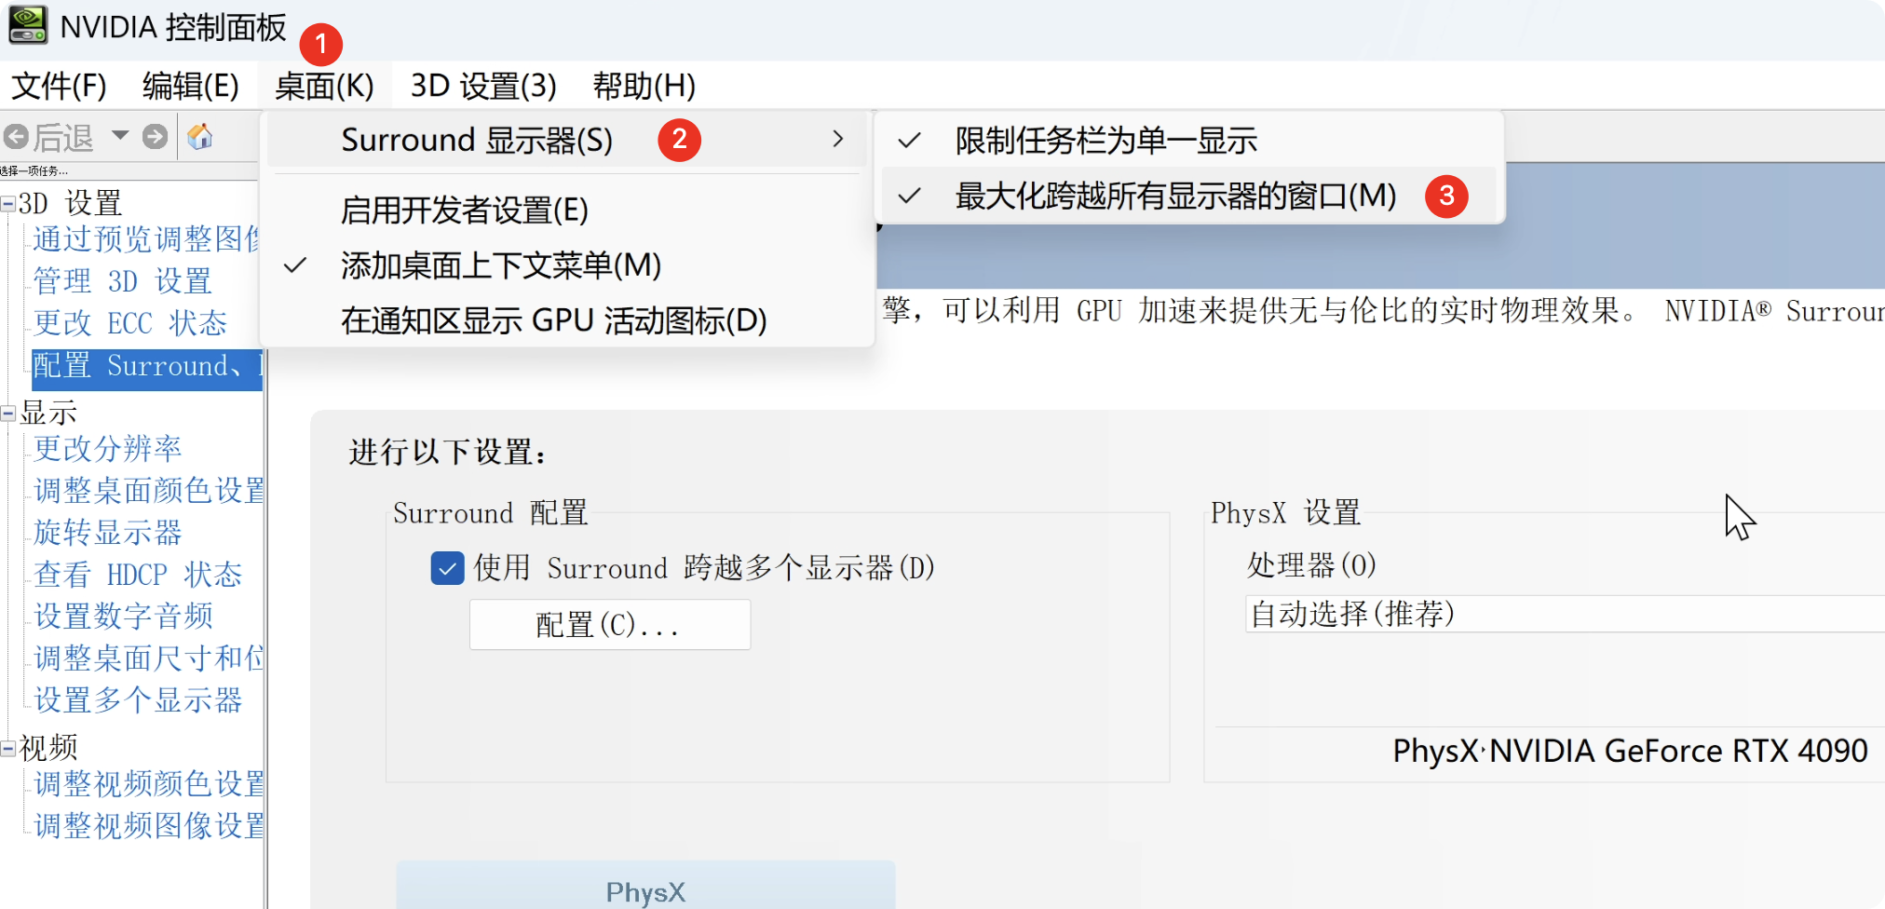Open 更改分辨率 page
This screenshot has height=909, width=1885.
[x=108, y=449]
